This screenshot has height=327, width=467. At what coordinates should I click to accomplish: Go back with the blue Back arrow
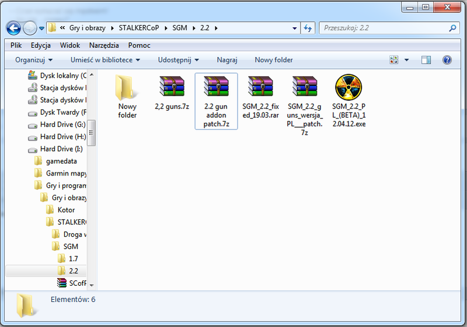(13, 29)
